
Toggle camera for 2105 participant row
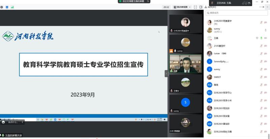coord(266,46)
